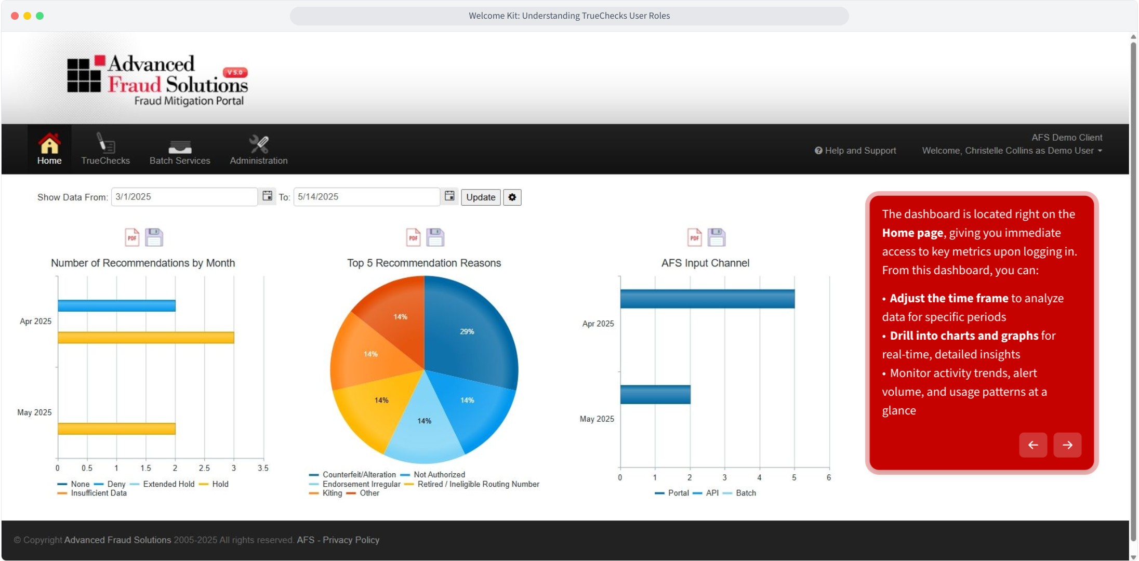1139x561 pixels.
Task: Export AFS Input Channel chart as PDF
Action: pos(694,237)
